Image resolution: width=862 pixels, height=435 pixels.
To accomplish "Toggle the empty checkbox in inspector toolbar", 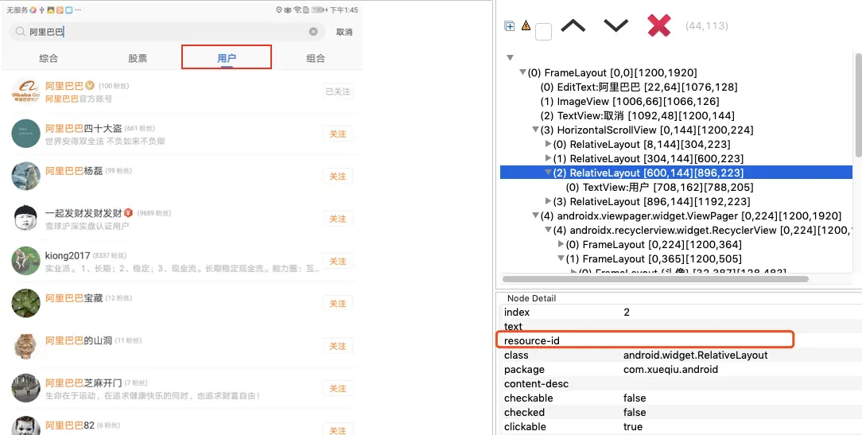I will point(543,32).
